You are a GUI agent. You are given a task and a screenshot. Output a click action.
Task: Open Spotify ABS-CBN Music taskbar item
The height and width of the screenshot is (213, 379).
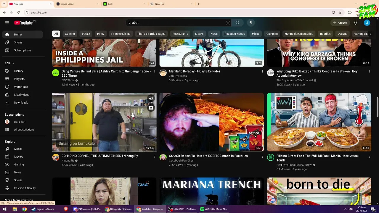214,209
